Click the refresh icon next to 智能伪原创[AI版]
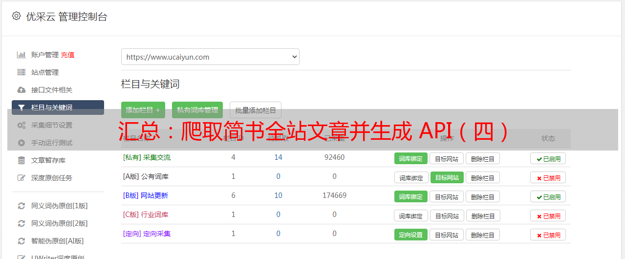 point(22,241)
